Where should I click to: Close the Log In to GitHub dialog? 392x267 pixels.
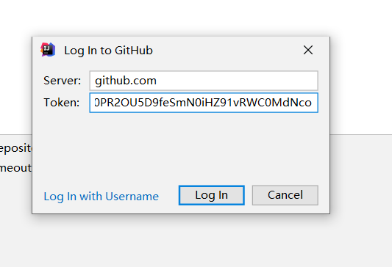pyautogui.click(x=308, y=50)
